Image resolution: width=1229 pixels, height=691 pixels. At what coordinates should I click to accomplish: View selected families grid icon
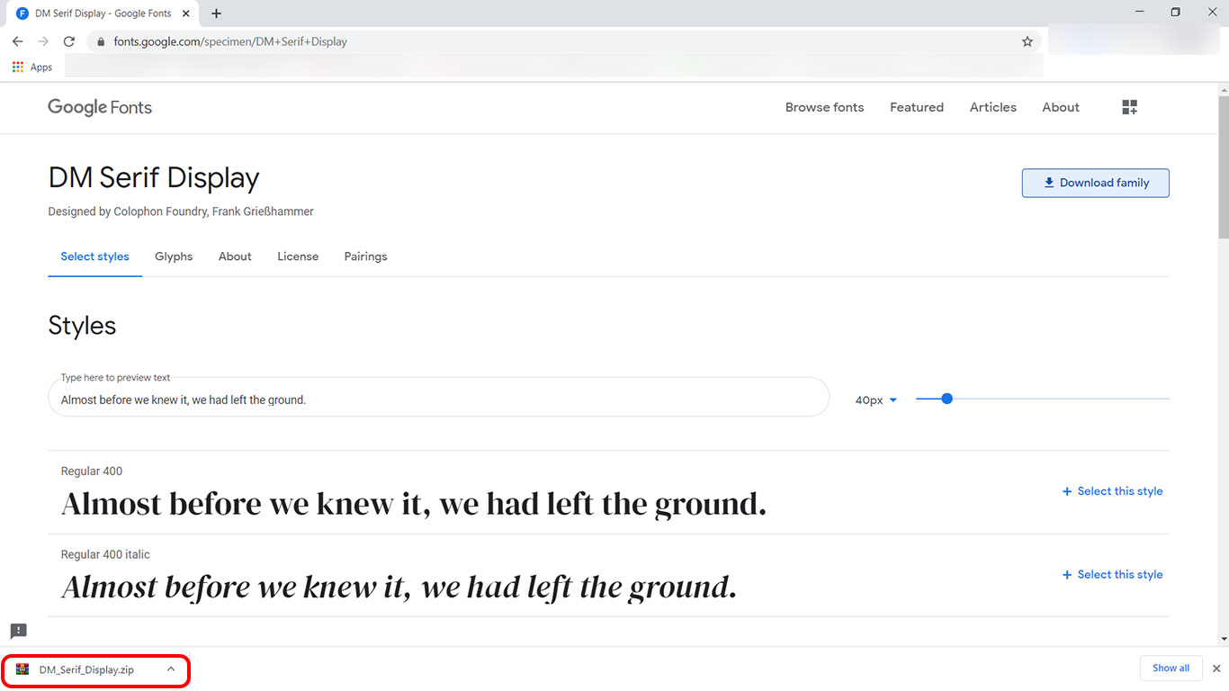point(1130,107)
